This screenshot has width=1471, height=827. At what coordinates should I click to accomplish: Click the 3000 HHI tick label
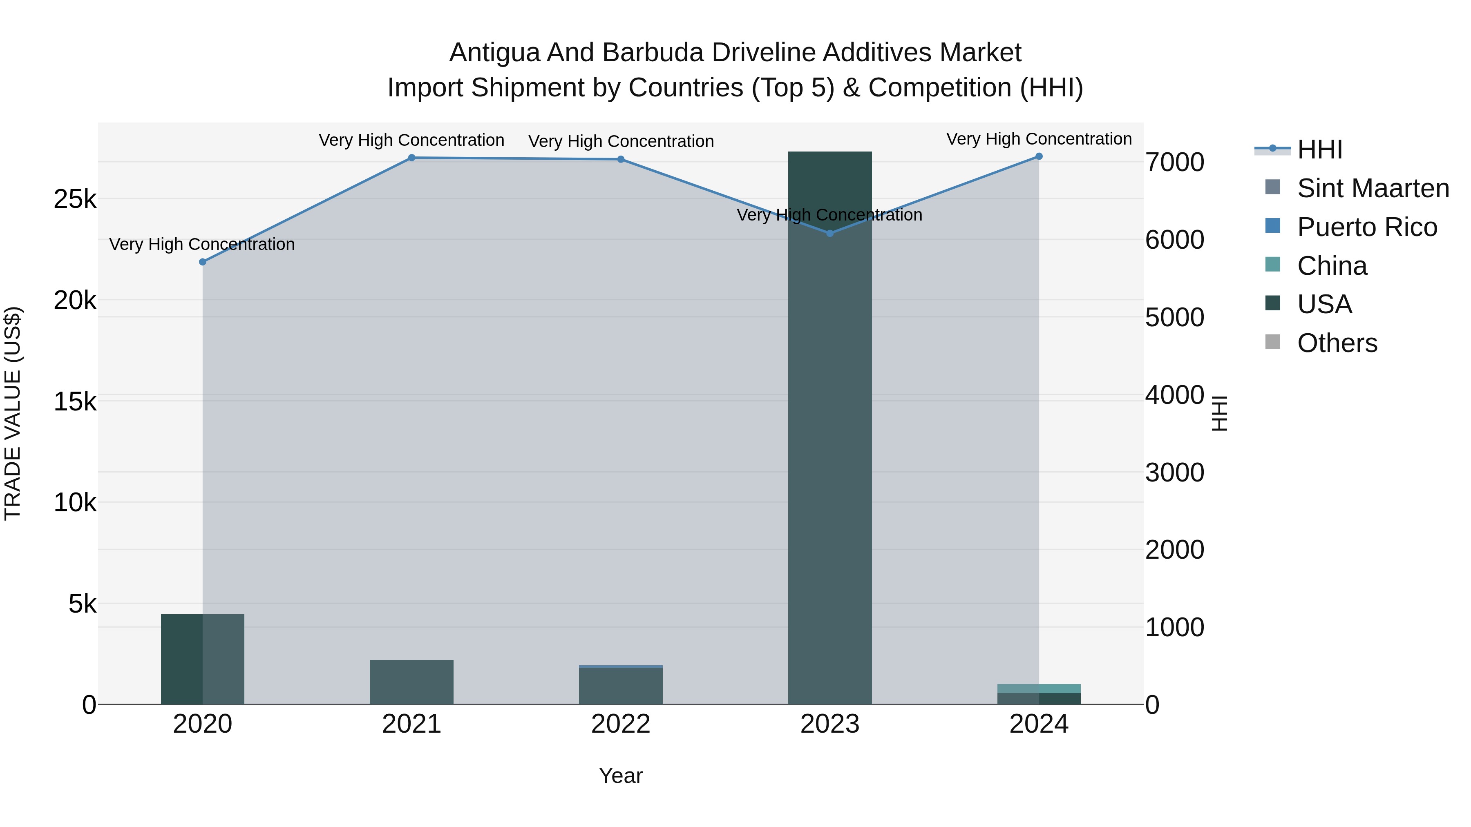[1175, 473]
